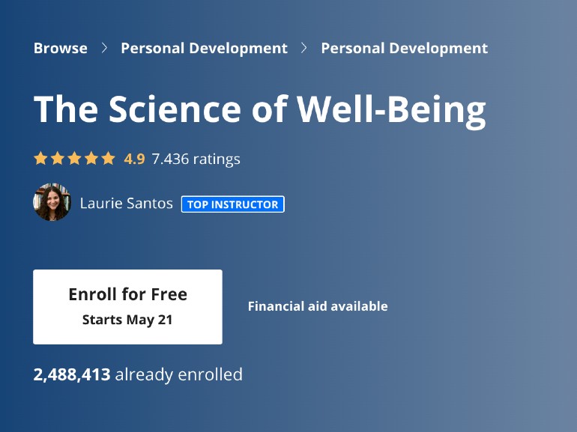Click the chevron between the Personal Development breadcrumbs
This screenshot has width=577, height=432.
pyautogui.click(x=304, y=49)
